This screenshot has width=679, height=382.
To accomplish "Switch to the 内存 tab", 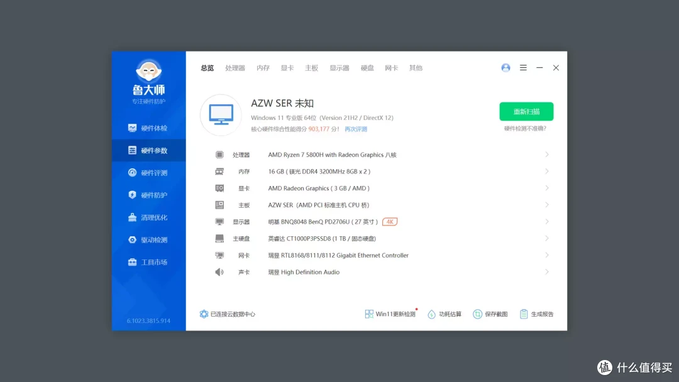I will (x=263, y=68).
